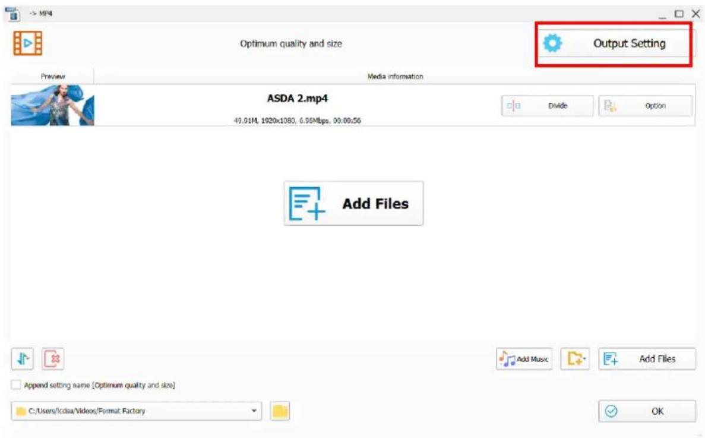The image size is (705, 438).
Task: Click the remove file red X icon
Action: (x=53, y=359)
